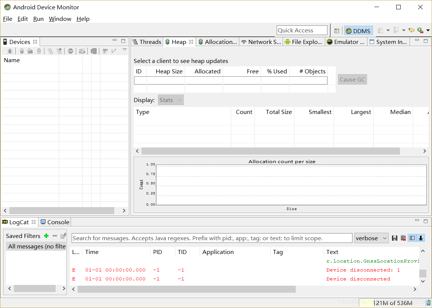Click the Screen Capture camera icon
This screenshot has width=432, height=308.
click(82, 51)
